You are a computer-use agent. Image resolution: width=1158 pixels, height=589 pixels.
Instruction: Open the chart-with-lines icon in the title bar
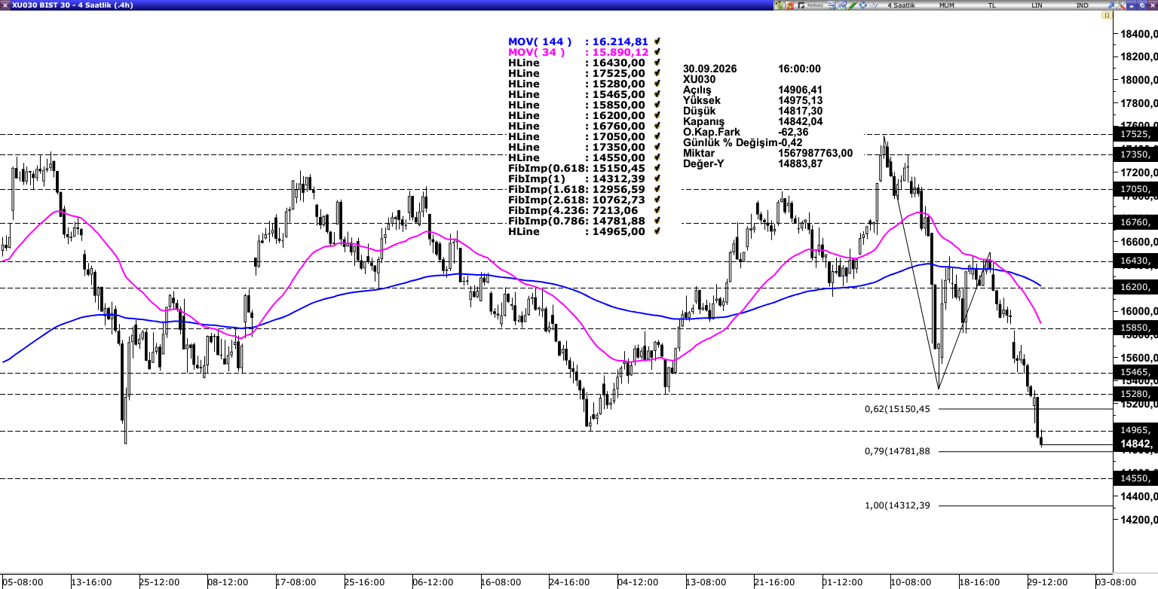tap(842, 5)
